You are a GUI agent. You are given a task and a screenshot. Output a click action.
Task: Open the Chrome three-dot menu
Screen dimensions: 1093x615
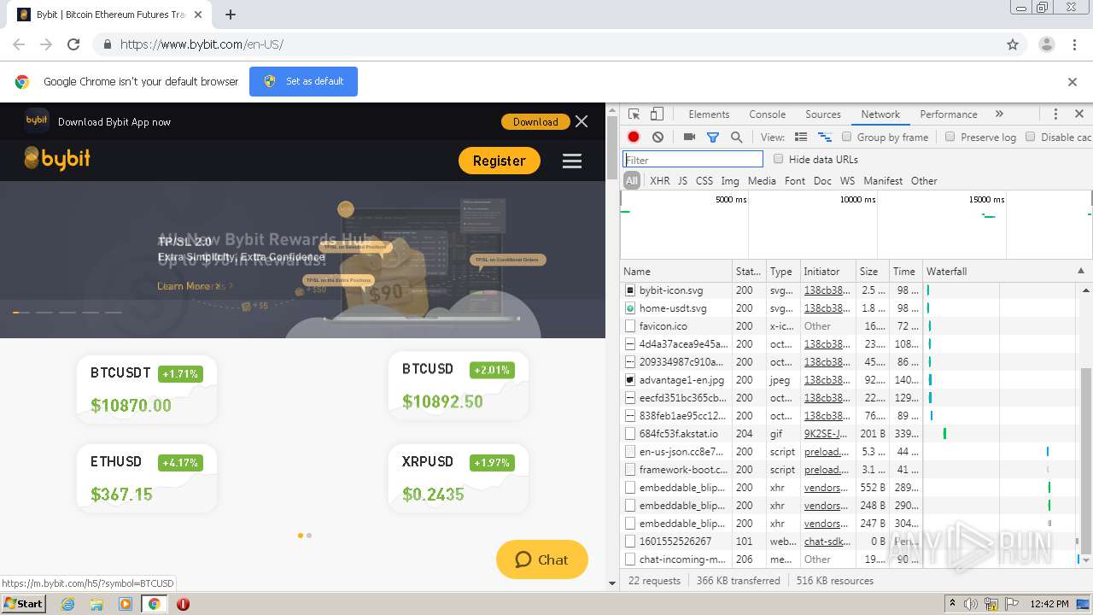1074,44
